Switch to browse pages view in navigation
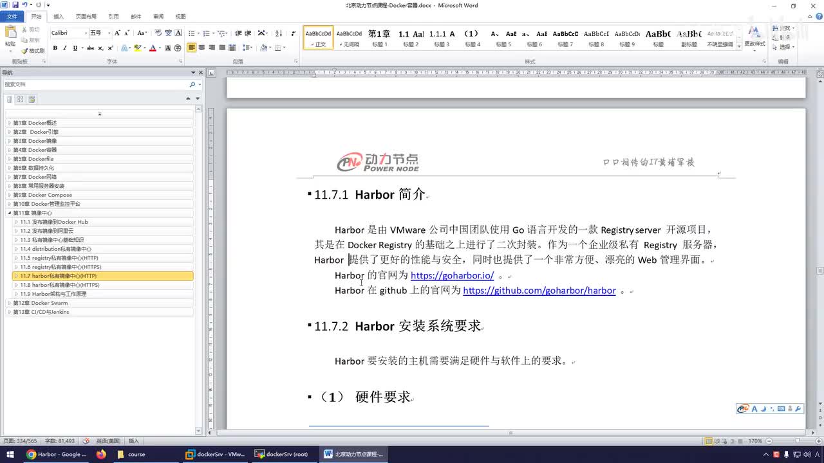This screenshot has width=824, height=463. (x=21, y=99)
